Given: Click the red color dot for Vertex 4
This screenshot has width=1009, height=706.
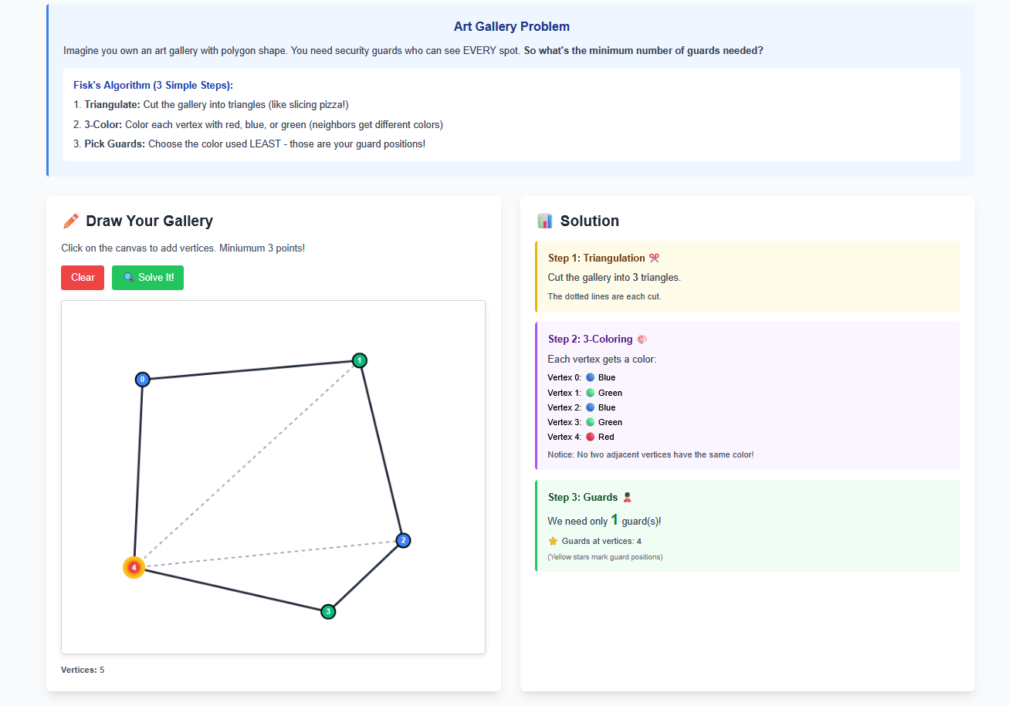Looking at the screenshot, I should pos(591,437).
